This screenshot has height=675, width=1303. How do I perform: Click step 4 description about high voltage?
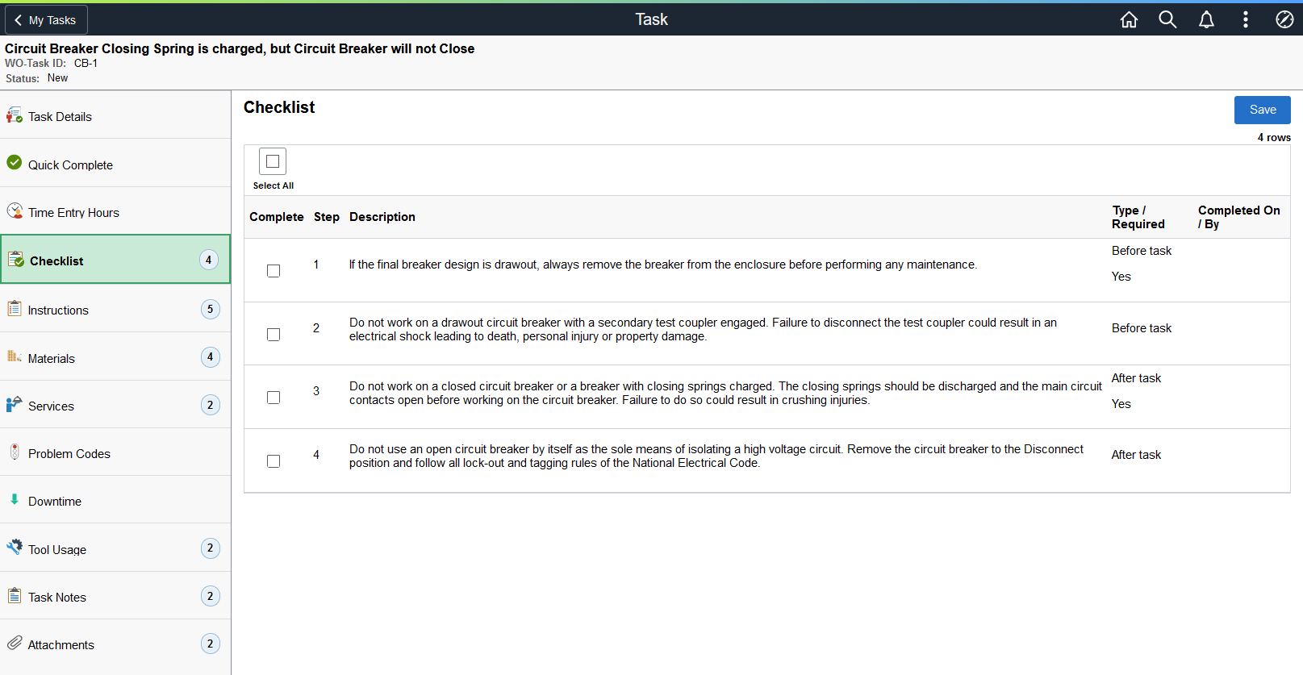pos(716,456)
